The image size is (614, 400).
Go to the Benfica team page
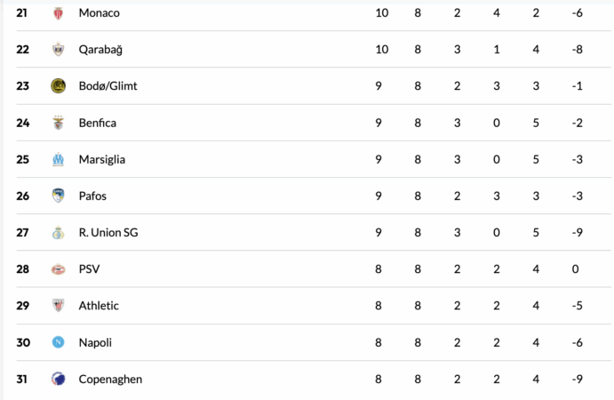(98, 123)
